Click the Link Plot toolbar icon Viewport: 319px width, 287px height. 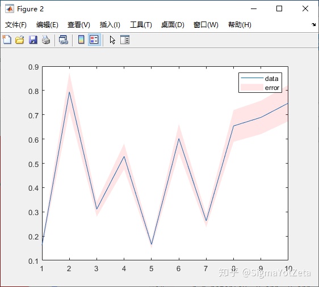pos(64,40)
